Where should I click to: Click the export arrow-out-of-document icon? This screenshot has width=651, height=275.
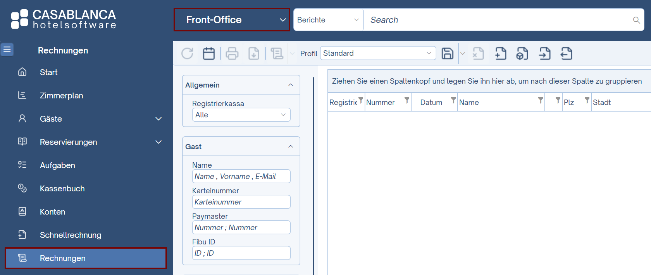point(566,53)
